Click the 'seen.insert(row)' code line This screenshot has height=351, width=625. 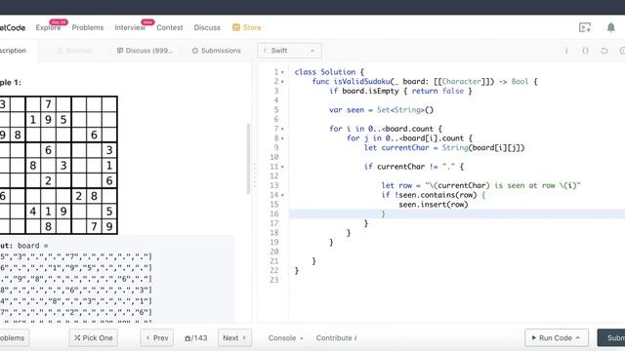pyautogui.click(x=434, y=205)
